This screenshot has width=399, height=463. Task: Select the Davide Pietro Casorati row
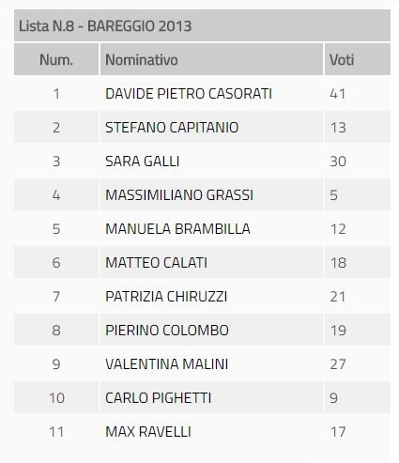click(x=202, y=94)
